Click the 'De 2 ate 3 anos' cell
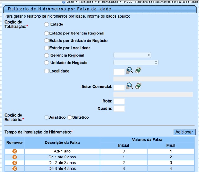This screenshot has width=199, height=172. 62,163
